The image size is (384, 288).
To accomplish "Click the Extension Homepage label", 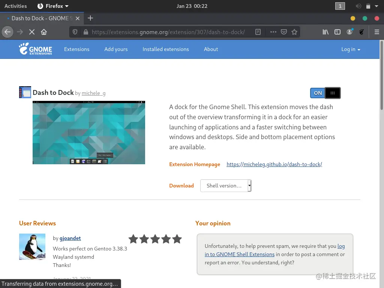I will [x=195, y=164].
